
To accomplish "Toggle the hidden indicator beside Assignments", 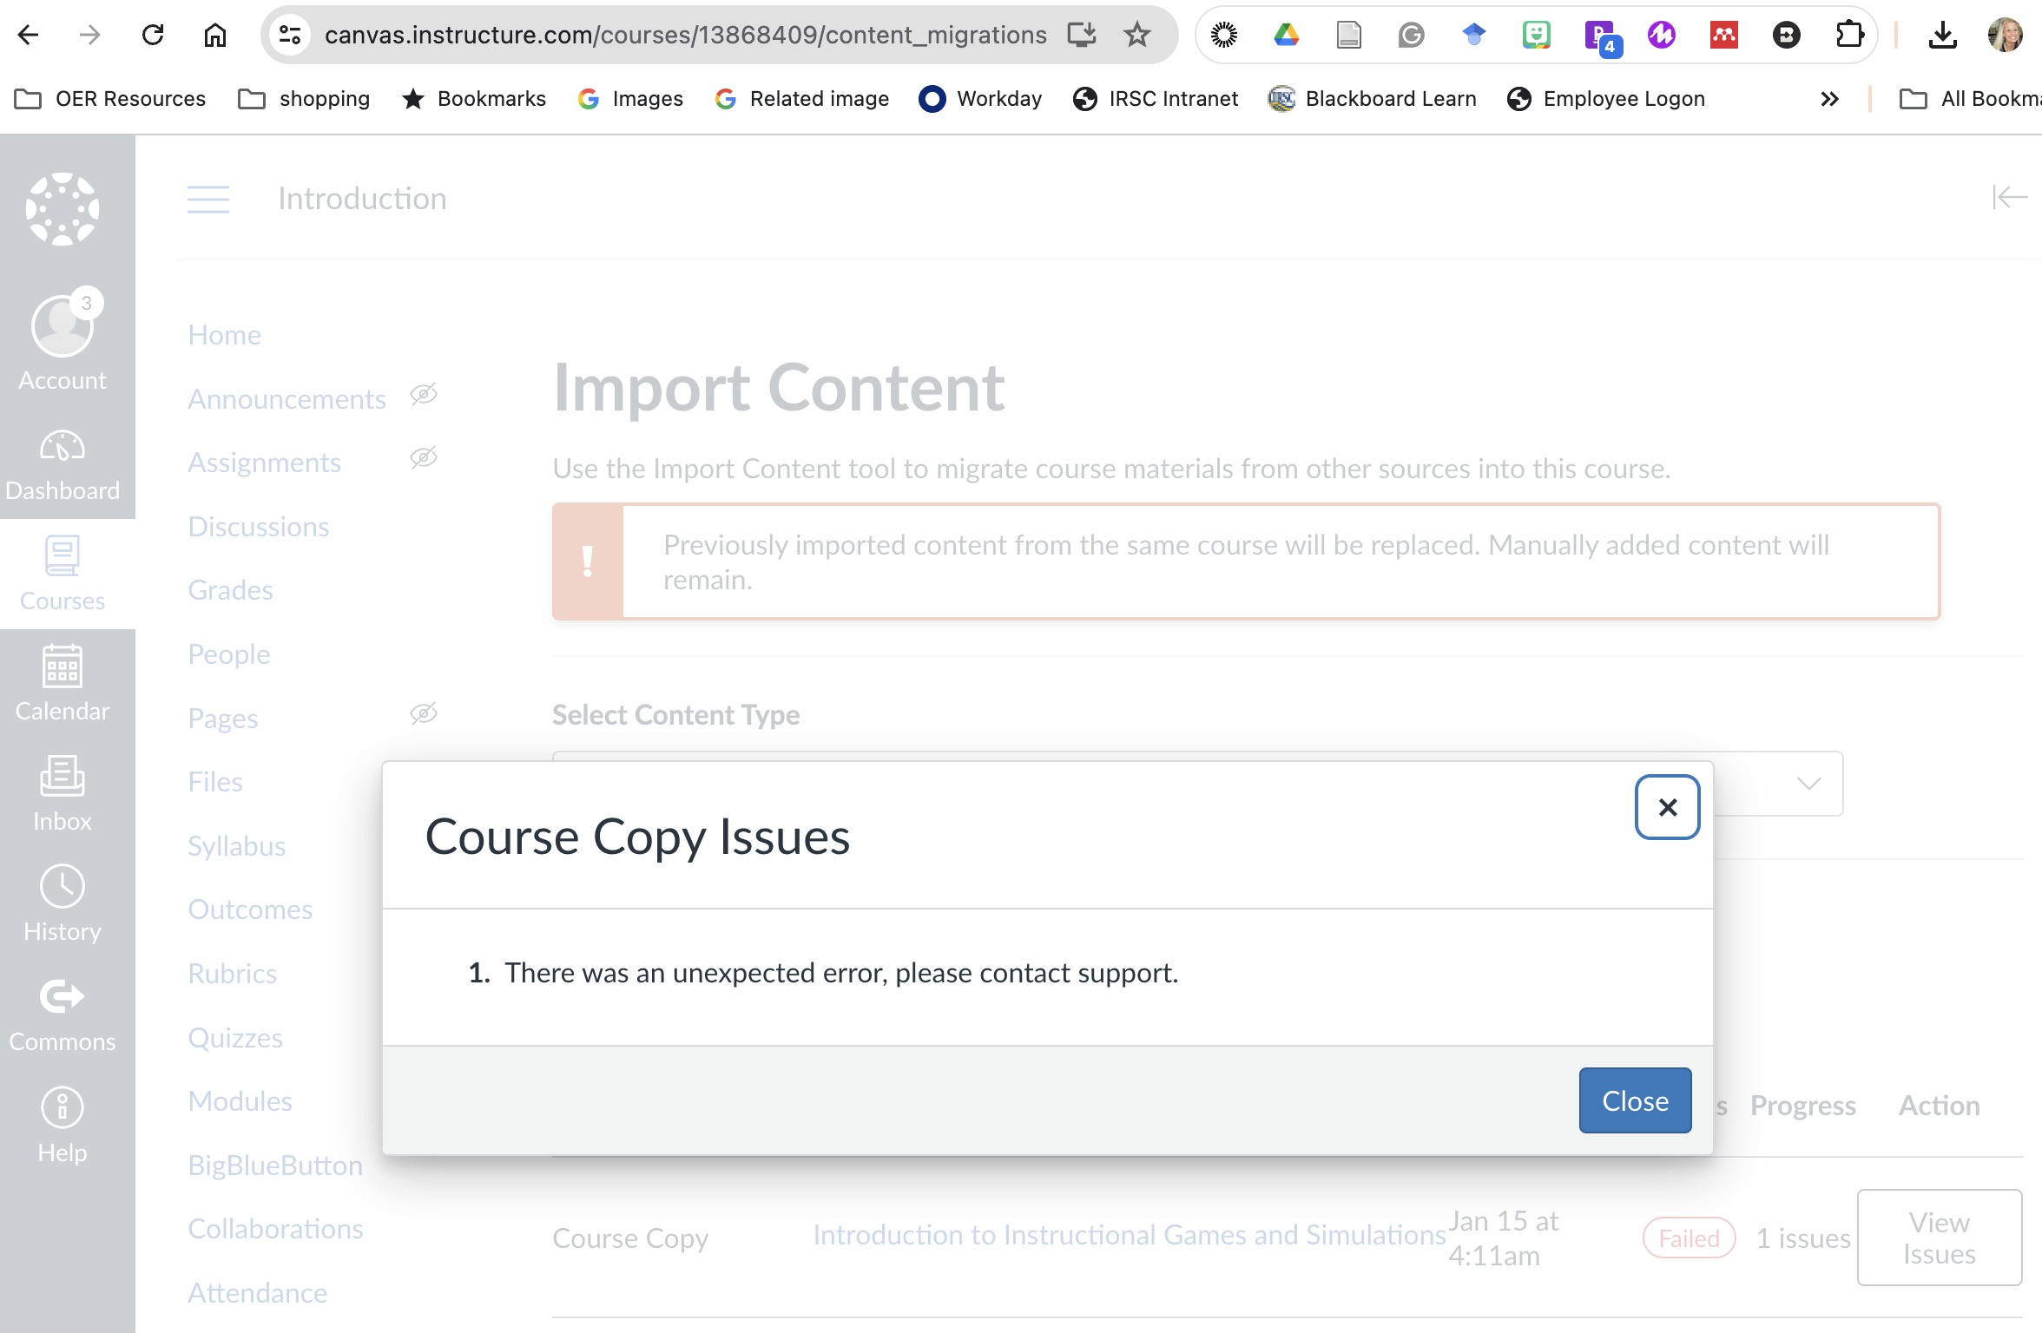I will point(423,457).
